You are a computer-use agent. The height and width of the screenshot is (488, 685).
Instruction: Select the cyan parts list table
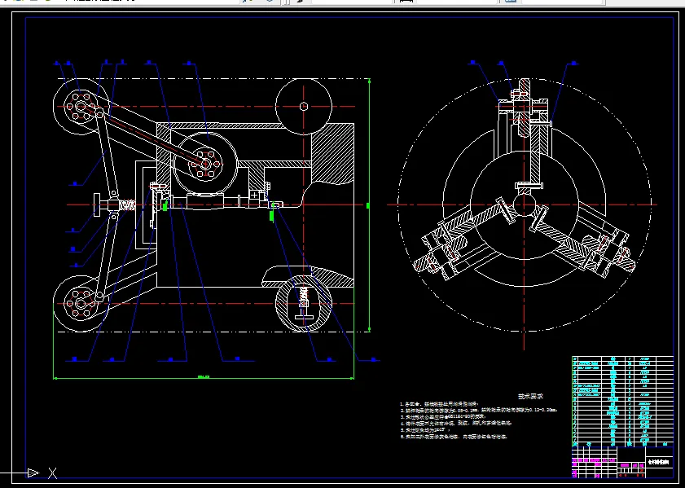point(622,401)
